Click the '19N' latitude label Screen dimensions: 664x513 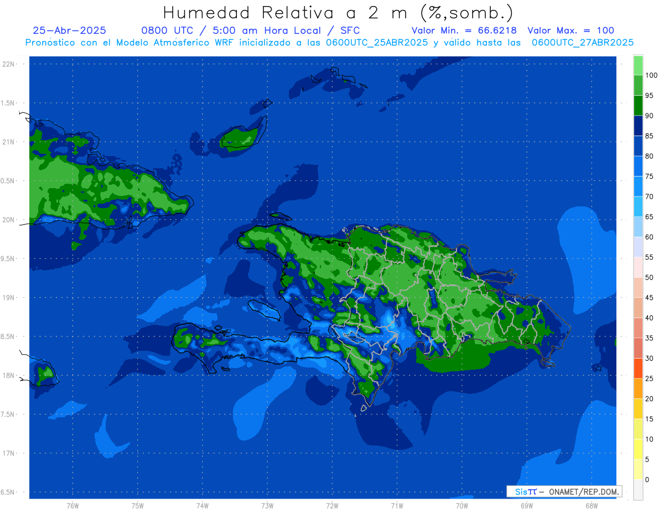coord(8,297)
